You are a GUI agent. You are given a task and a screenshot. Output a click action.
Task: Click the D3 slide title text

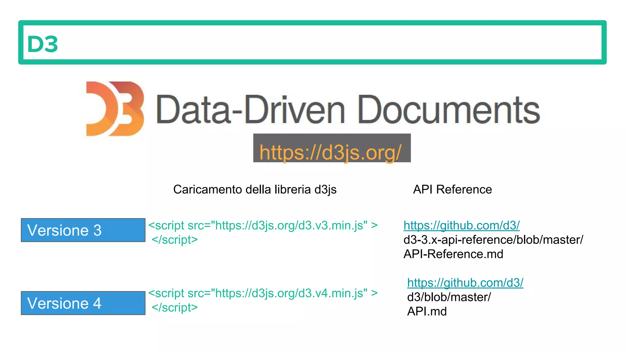click(42, 44)
